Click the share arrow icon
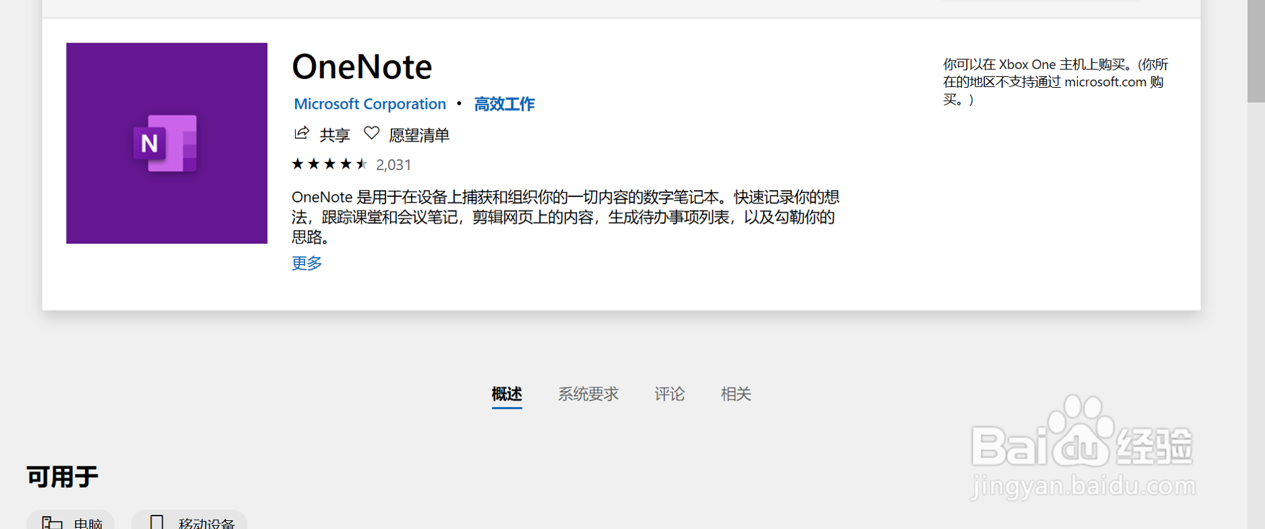The width and height of the screenshot is (1265, 529). (x=302, y=133)
